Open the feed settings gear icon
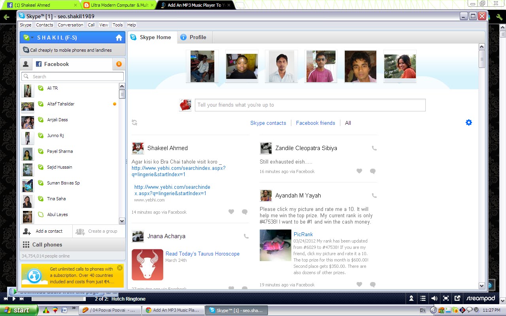 click(469, 122)
